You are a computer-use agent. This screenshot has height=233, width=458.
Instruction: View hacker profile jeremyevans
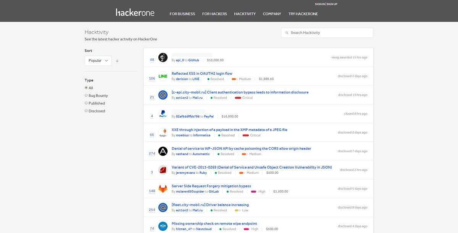point(185,173)
